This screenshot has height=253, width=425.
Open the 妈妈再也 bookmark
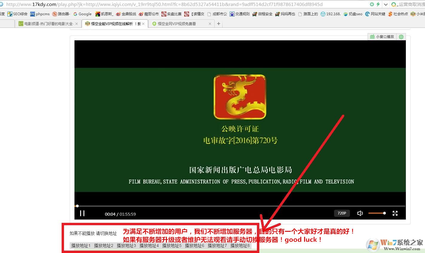click(x=285, y=14)
